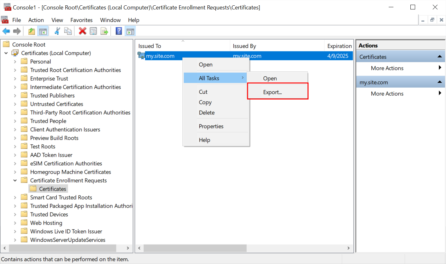The image size is (446, 264).
Task: Click the Cut scissors toolbar icon
Action: tap(57, 31)
